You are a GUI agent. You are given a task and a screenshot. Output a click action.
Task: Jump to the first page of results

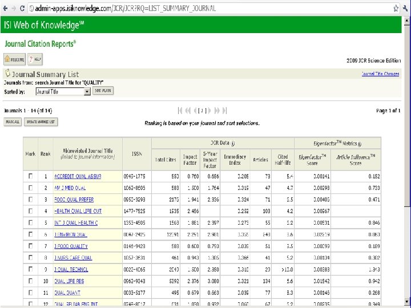click(x=180, y=111)
